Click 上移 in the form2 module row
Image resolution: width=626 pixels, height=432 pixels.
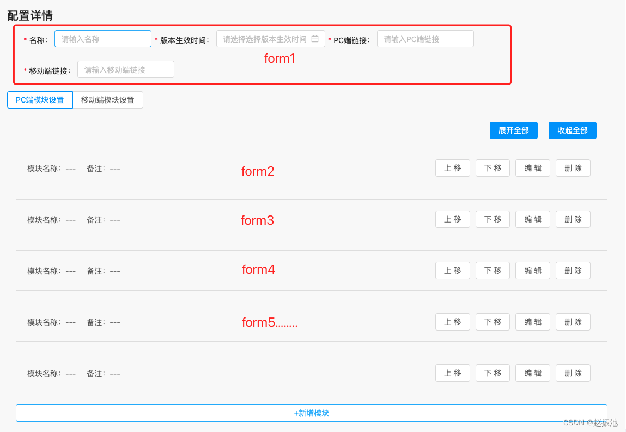(x=452, y=168)
